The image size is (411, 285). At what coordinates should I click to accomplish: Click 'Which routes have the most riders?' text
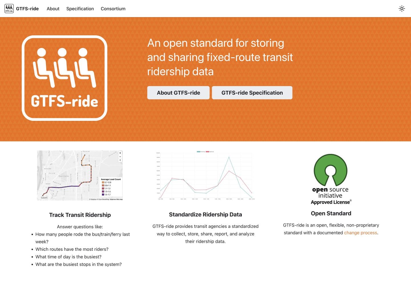(x=72, y=249)
